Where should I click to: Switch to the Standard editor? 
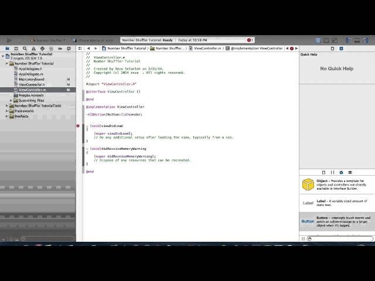[x=318, y=40]
